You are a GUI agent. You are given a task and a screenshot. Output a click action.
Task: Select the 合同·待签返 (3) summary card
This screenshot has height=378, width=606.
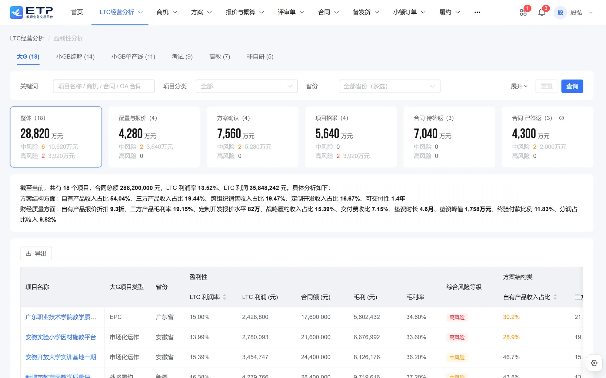[x=449, y=137]
